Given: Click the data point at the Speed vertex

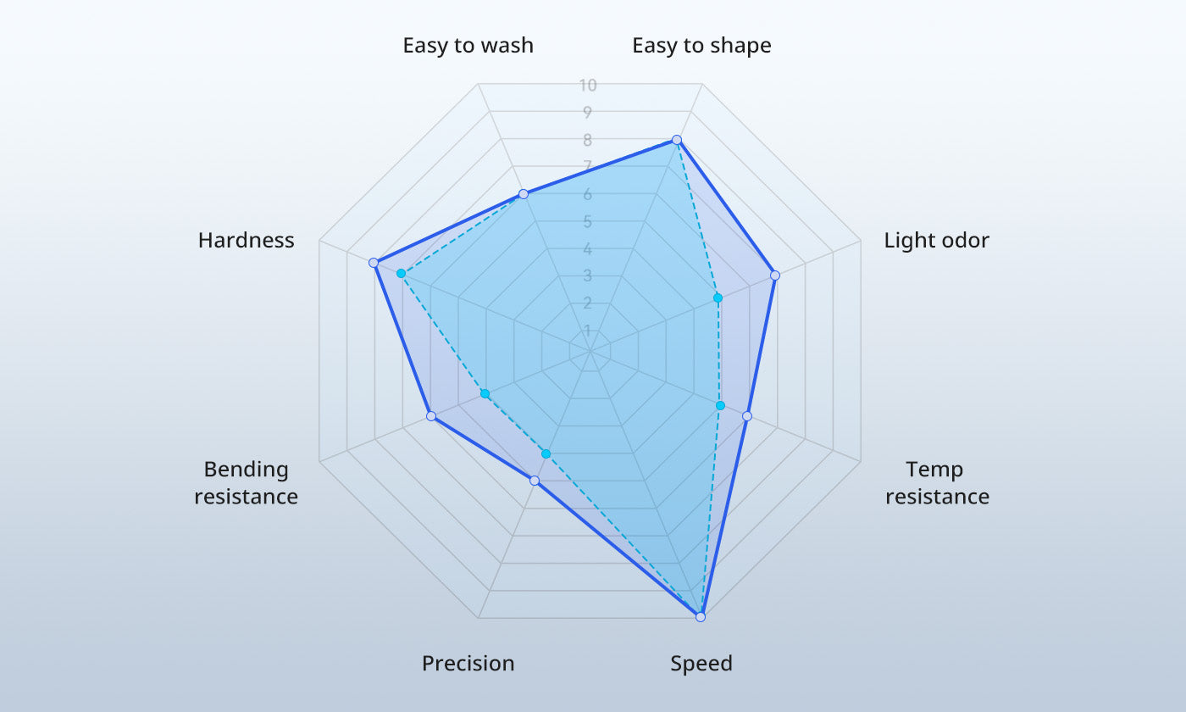Looking at the screenshot, I should click(x=701, y=617).
